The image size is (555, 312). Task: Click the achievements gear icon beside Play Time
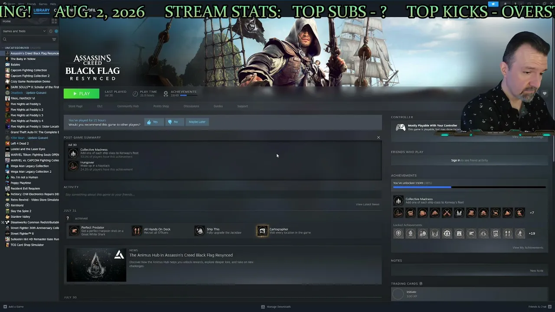[166, 93]
